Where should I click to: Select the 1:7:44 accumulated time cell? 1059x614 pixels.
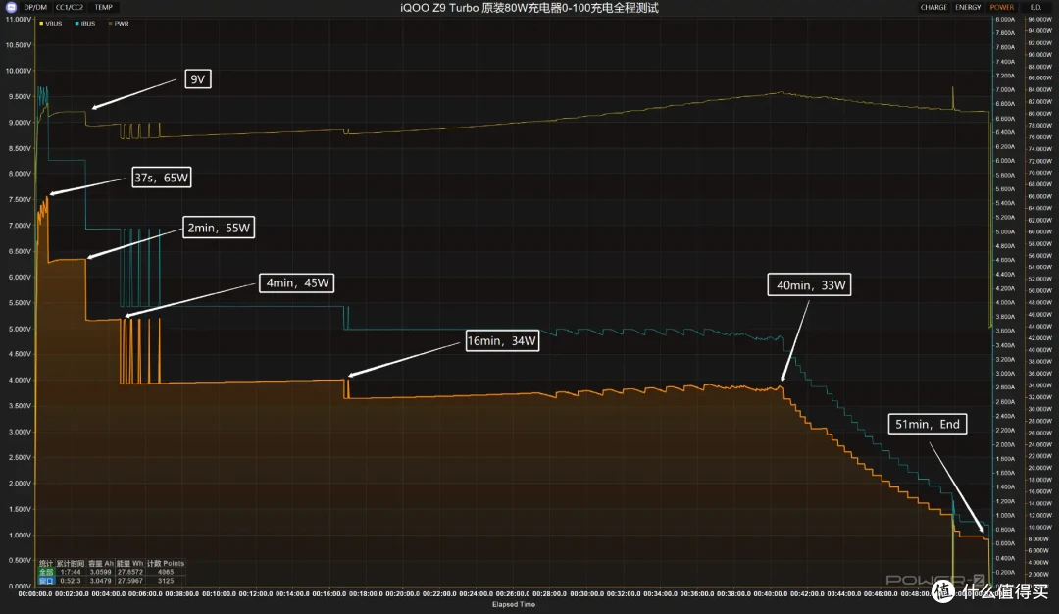[71, 572]
